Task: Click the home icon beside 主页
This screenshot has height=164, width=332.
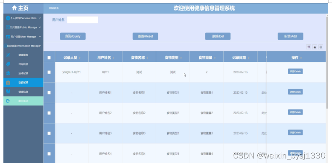Action: [x=15, y=8]
